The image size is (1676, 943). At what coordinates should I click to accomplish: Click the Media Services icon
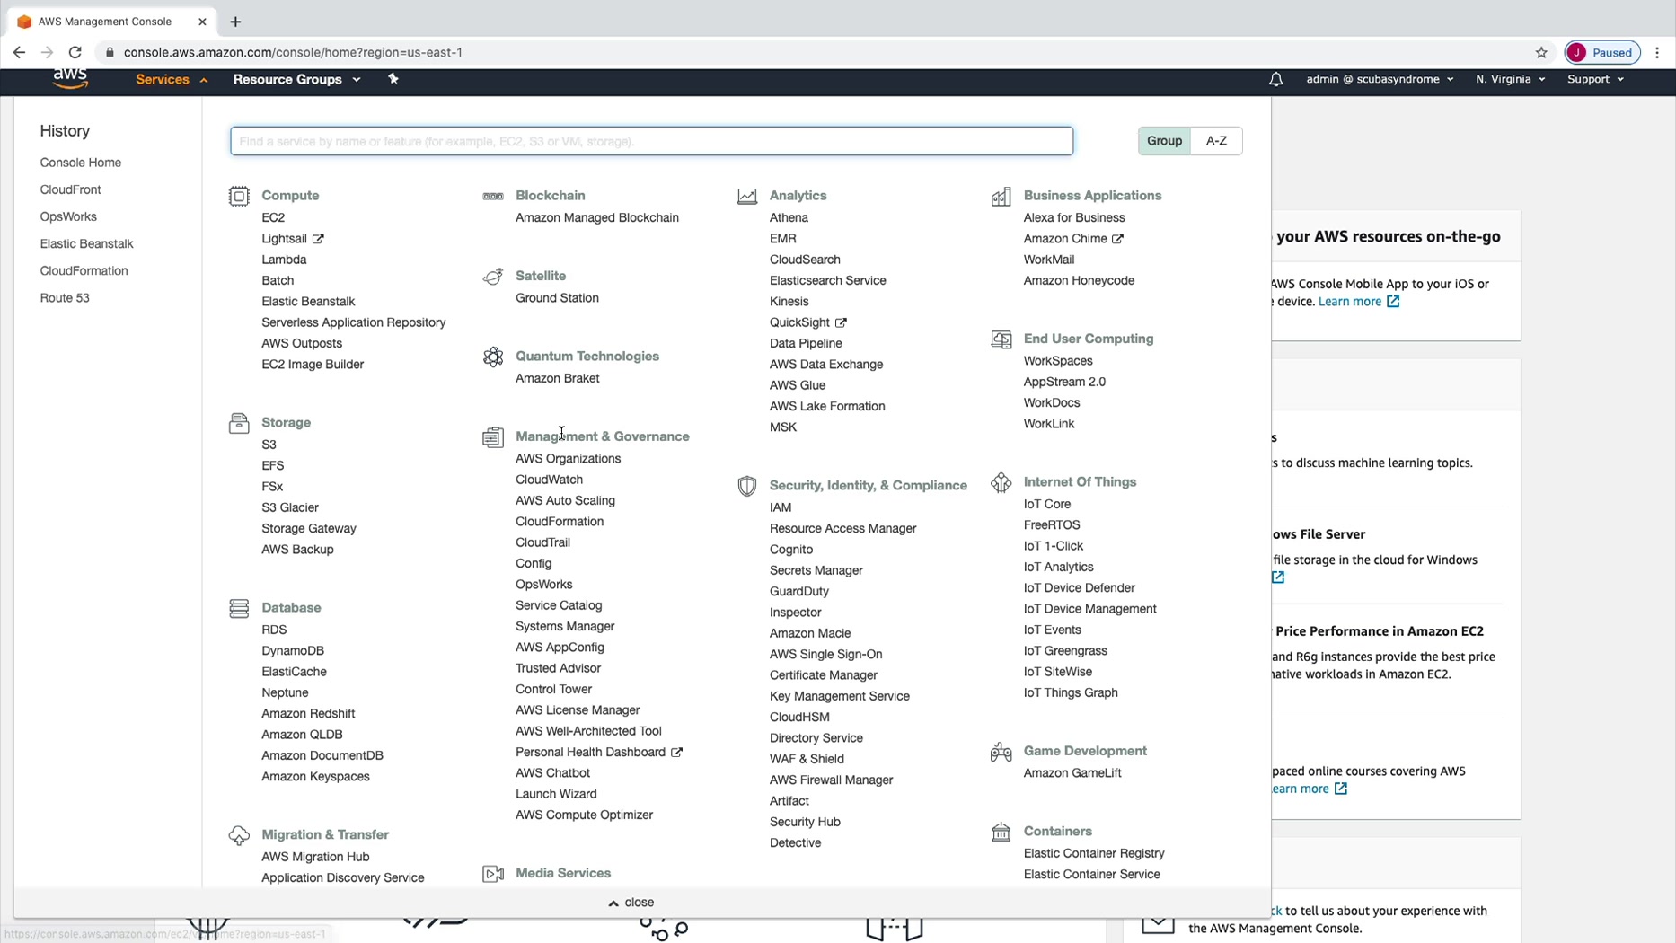coord(493,873)
